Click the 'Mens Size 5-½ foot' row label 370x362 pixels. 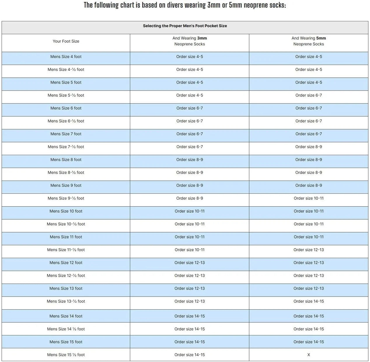(x=66, y=95)
